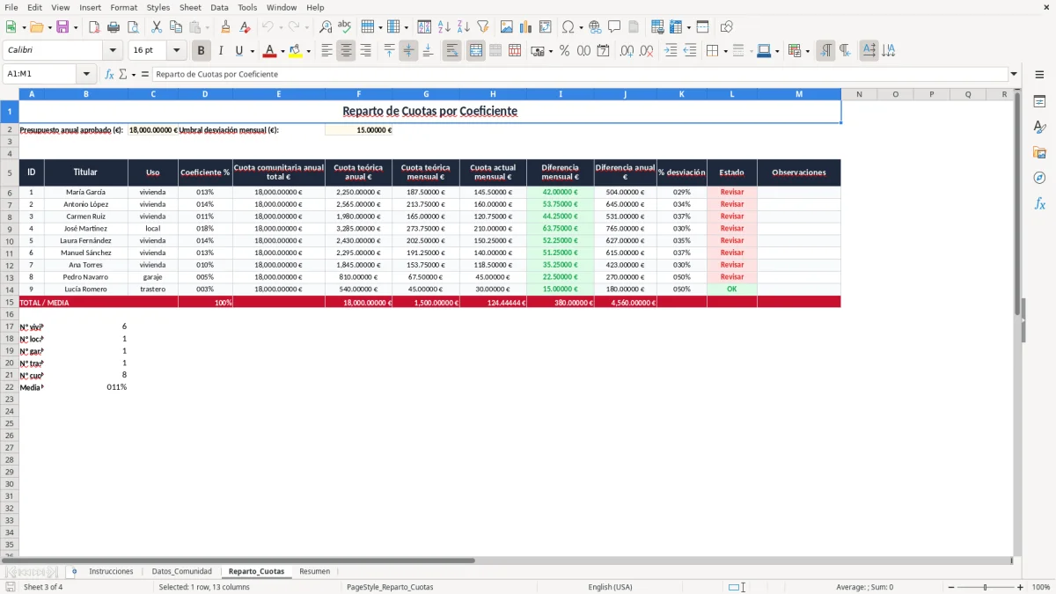Switch to the Resumen sheet tab

coord(315,571)
